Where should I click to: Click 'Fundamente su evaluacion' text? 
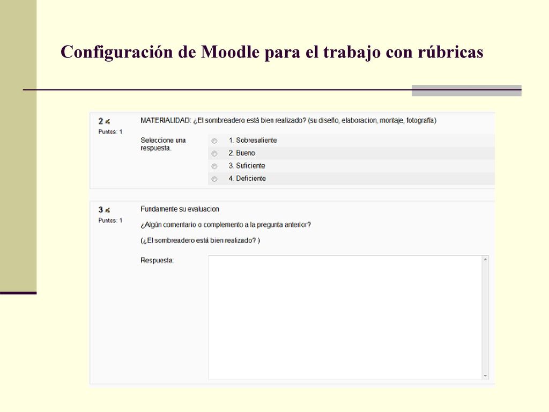[x=180, y=209]
